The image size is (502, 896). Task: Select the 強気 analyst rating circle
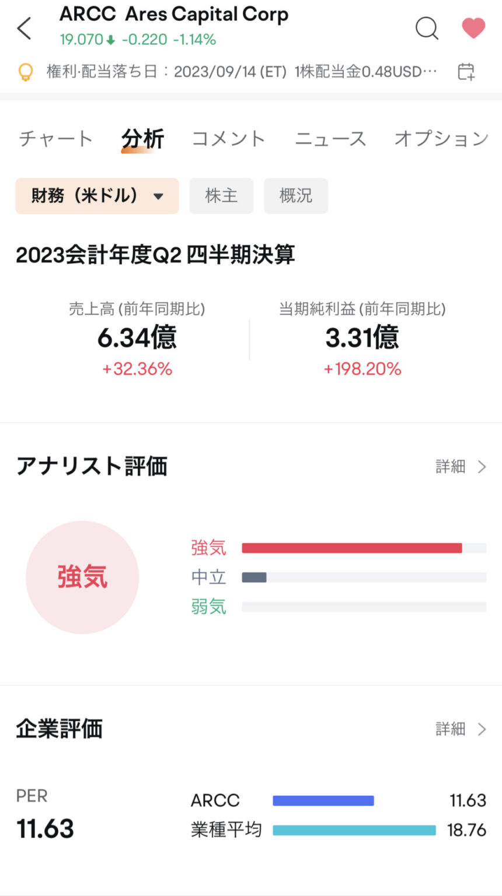(82, 576)
